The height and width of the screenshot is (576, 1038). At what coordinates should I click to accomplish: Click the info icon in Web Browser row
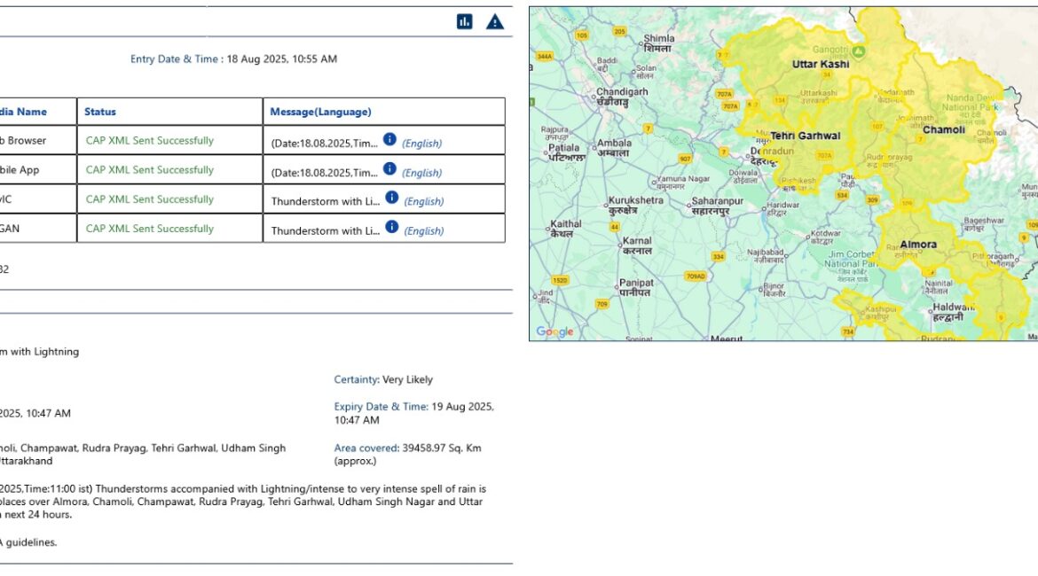[389, 139]
